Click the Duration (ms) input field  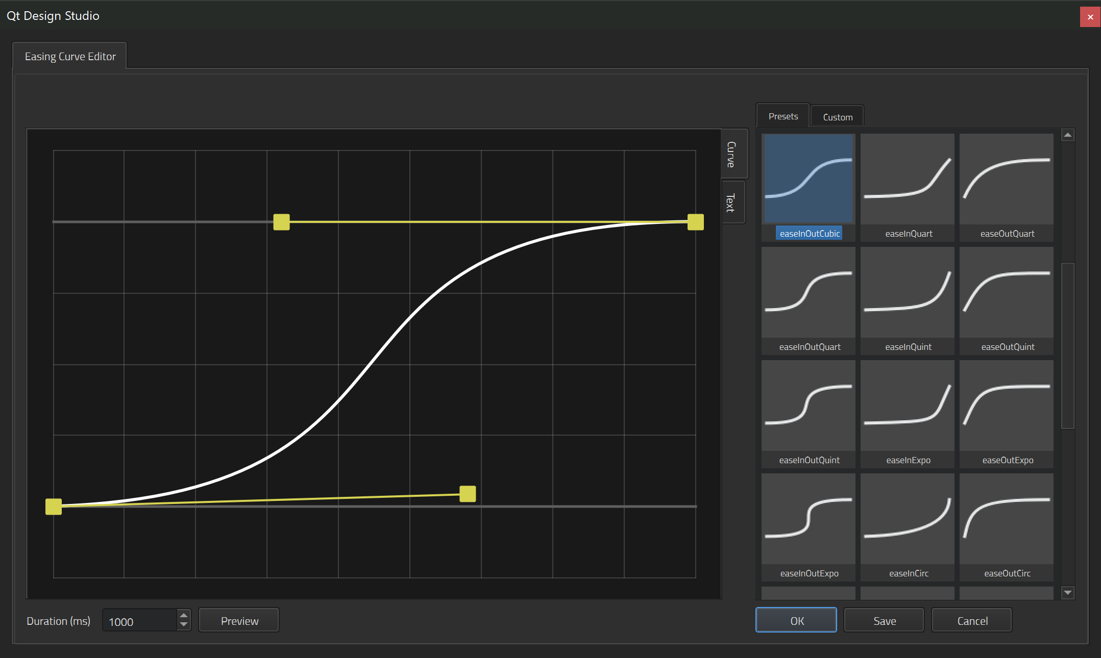pos(139,621)
